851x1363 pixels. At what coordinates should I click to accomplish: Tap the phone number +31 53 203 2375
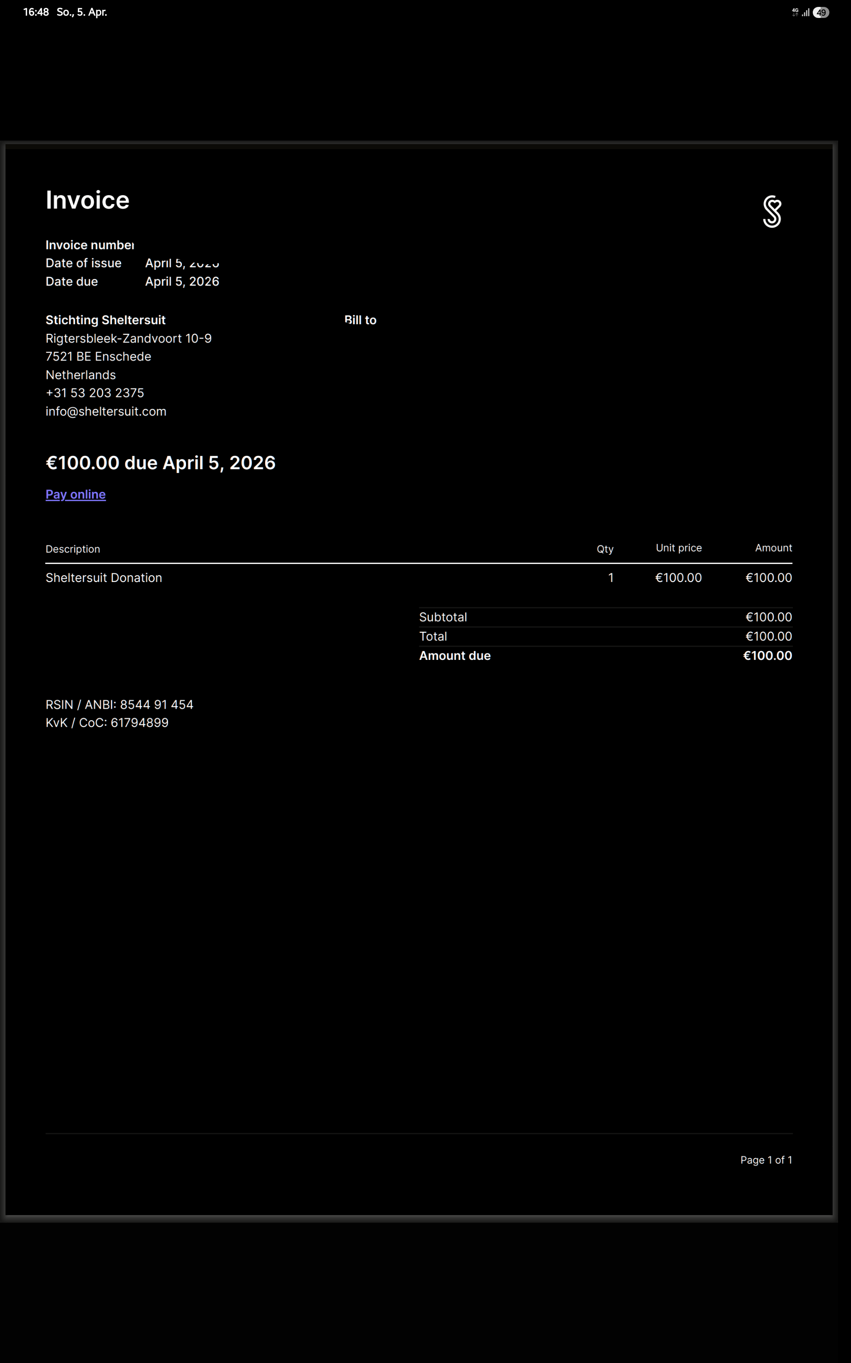tap(94, 393)
